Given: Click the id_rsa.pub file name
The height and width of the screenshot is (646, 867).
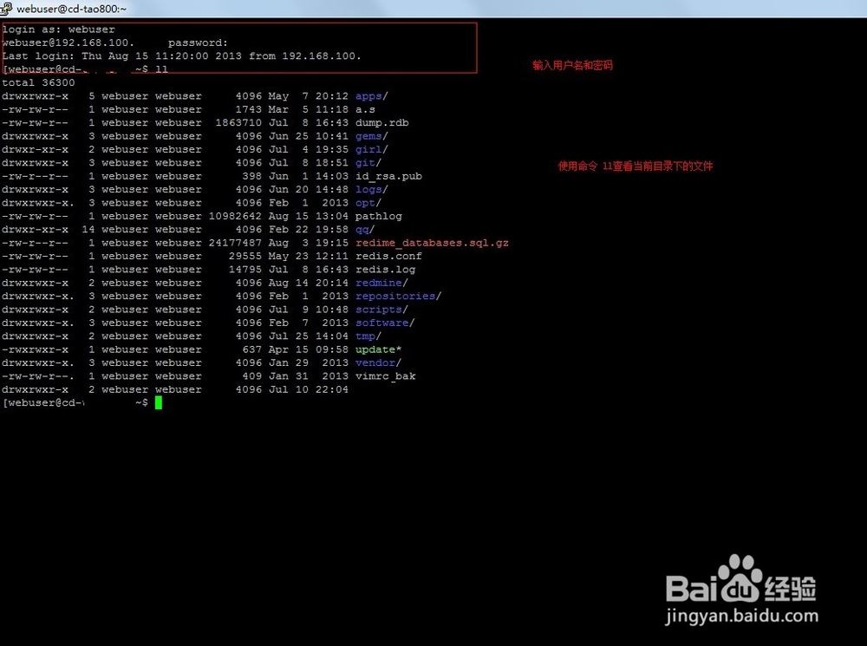Looking at the screenshot, I should 388,176.
